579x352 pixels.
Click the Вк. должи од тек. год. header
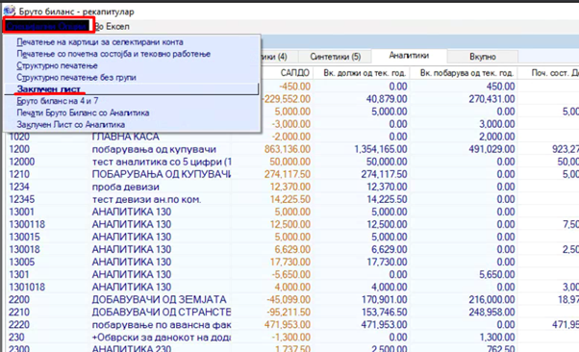pyautogui.click(x=365, y=73)
